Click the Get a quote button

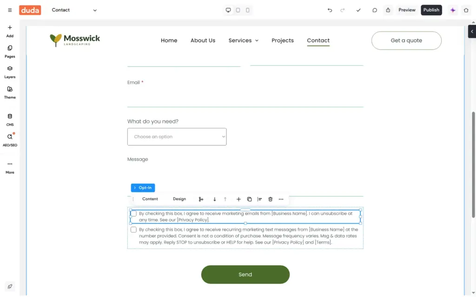(406, 41)
